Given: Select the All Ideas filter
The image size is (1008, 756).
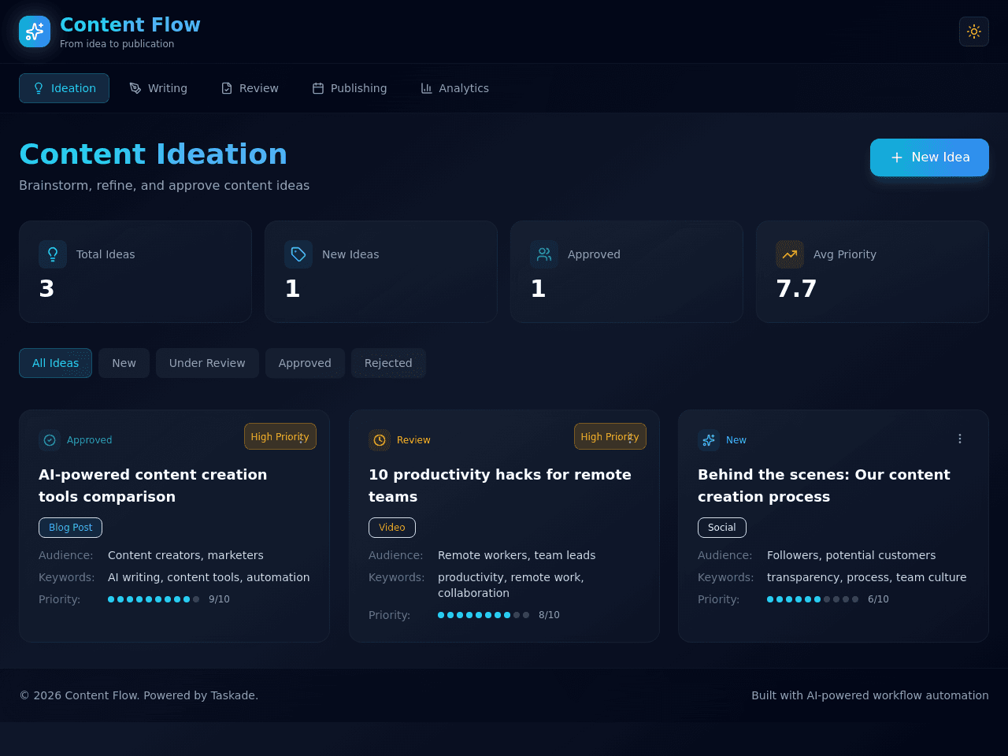Looking at the screenshot, I should tap(55, 363).
